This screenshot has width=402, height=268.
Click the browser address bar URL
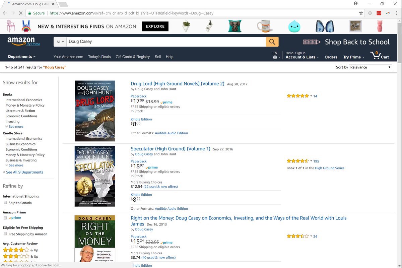132,13
